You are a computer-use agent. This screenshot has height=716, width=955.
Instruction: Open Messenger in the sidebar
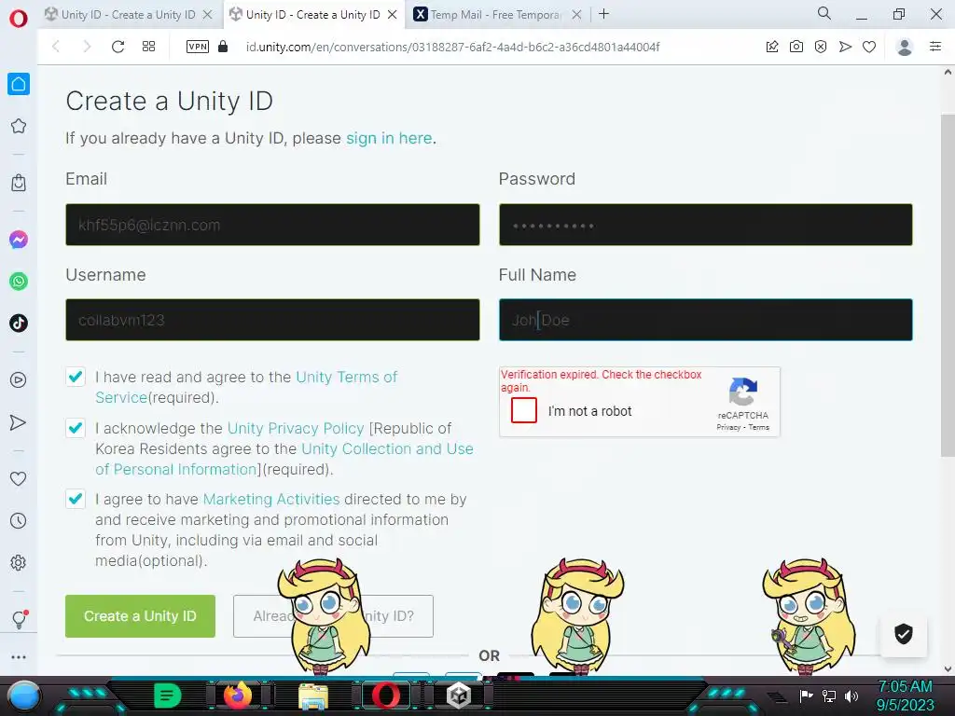pos(19,240)
